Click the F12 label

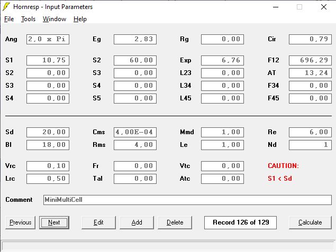point(274,60)
